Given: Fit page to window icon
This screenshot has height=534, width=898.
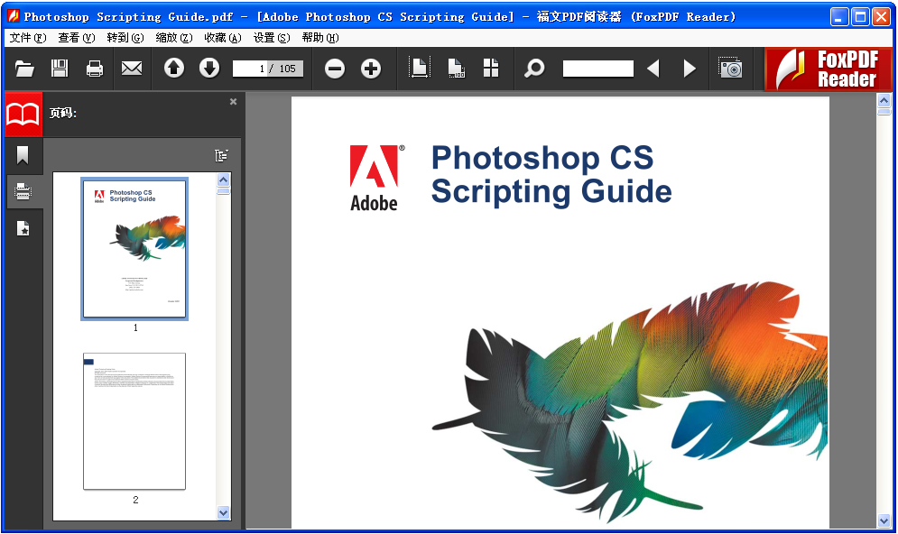Looking at the screenshot, I should (420, 69).
